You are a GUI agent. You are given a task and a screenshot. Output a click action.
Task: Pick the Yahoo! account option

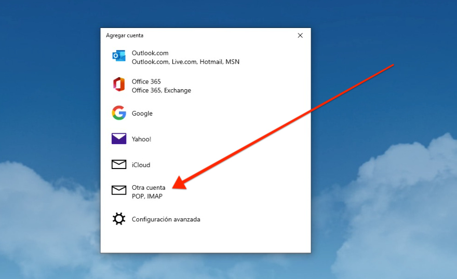[x=141, y=139]
